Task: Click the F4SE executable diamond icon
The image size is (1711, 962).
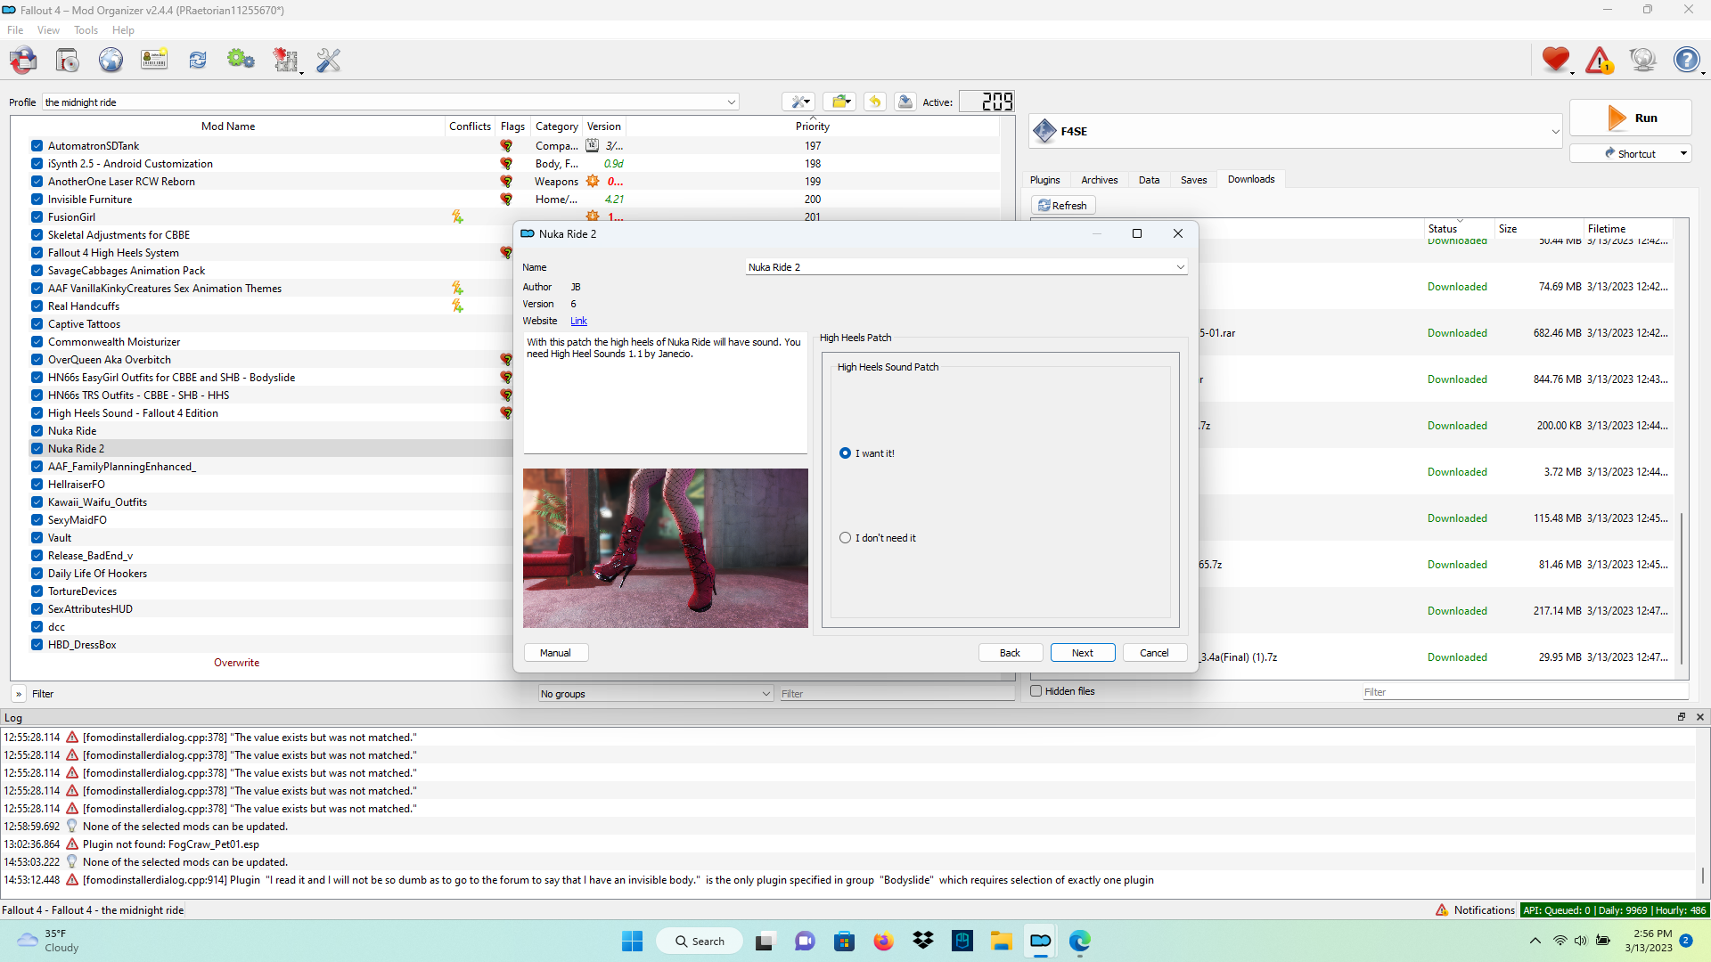Action: point(1044,131)
